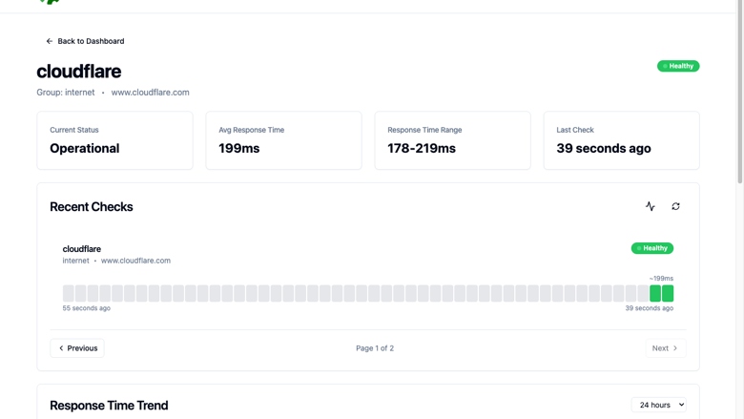The height and width of the screenshot is (419, 744).
Task: Click the first gray check bar
Action: (x=69, y=293)
